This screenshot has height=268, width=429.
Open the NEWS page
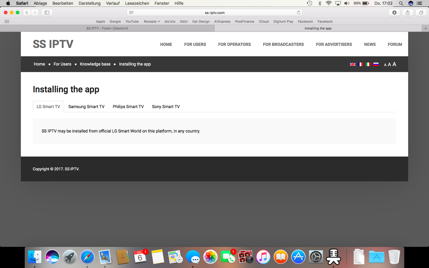[370, 44]
